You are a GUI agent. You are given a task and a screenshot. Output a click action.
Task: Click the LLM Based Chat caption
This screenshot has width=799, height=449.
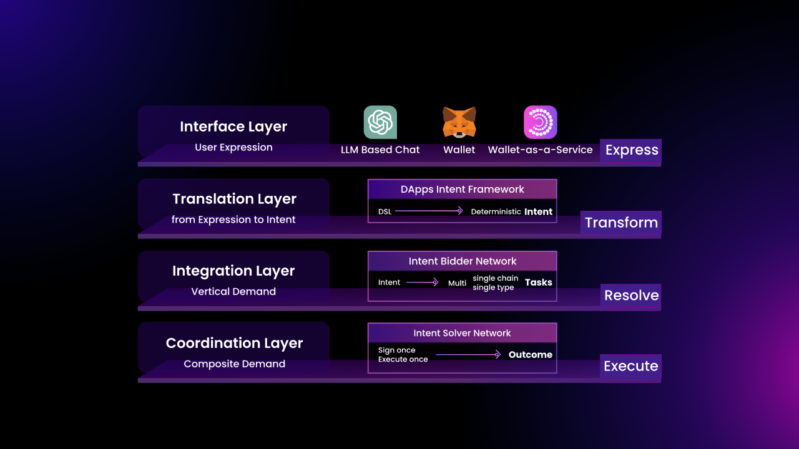(x=380, y=150)
